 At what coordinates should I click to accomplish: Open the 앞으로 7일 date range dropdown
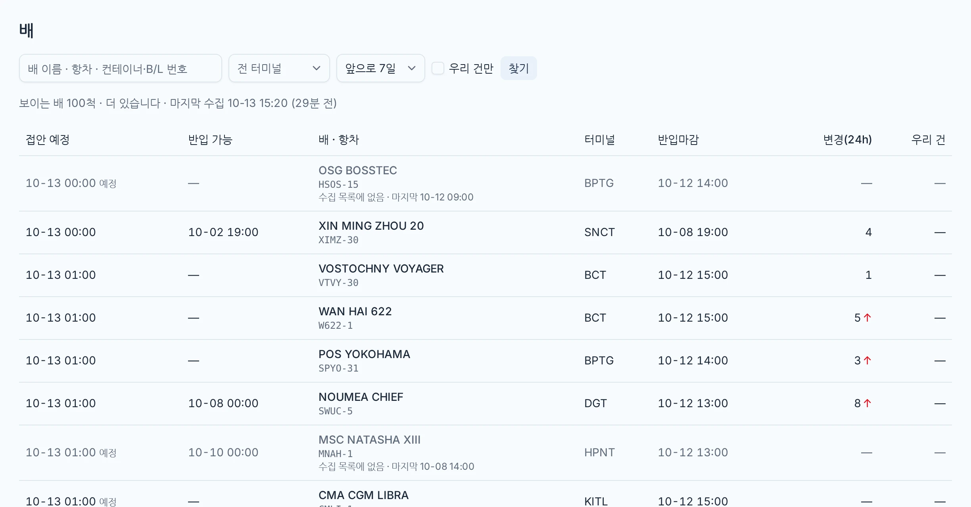[381, 68]
